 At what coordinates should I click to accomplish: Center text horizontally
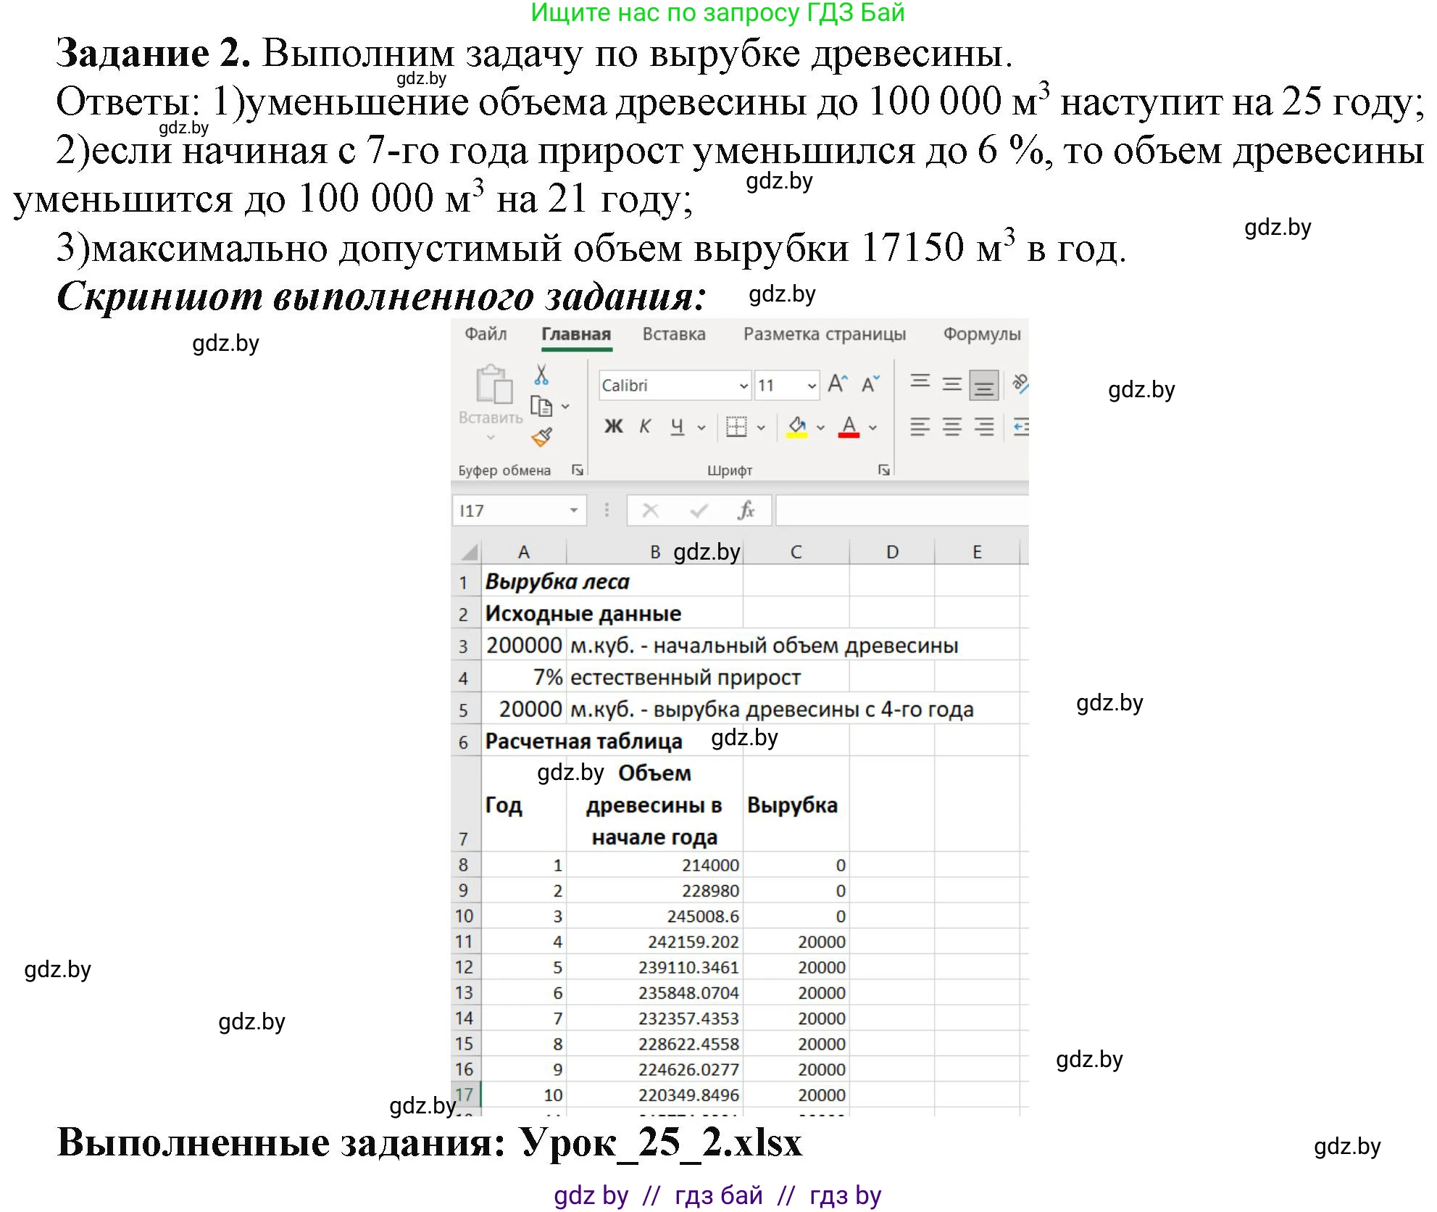coord(951,427)
